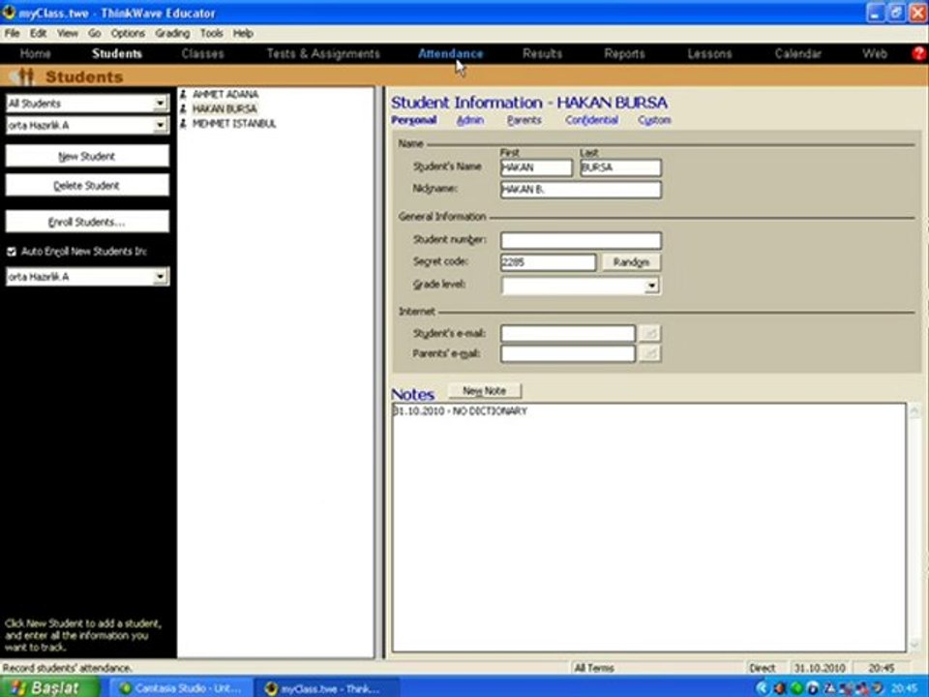This screenshot has width=929, height=697.
Task: Expand the Auto Enroll class dropdown
Action: (x=160, y=277)
